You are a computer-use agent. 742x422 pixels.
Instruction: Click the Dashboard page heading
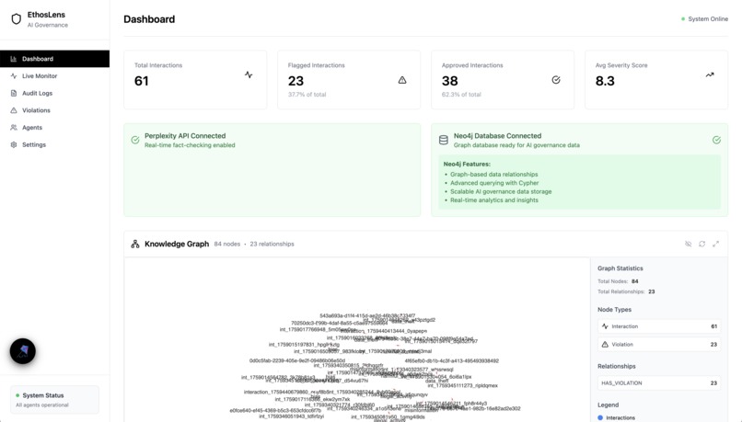[x=149, y=19]
